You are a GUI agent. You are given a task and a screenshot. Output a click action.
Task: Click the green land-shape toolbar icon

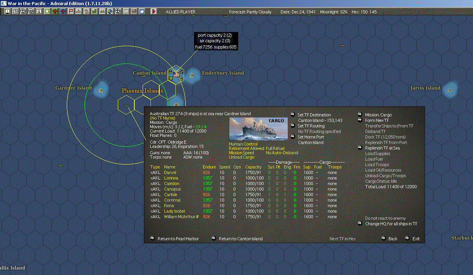click(x=94, y=11)
